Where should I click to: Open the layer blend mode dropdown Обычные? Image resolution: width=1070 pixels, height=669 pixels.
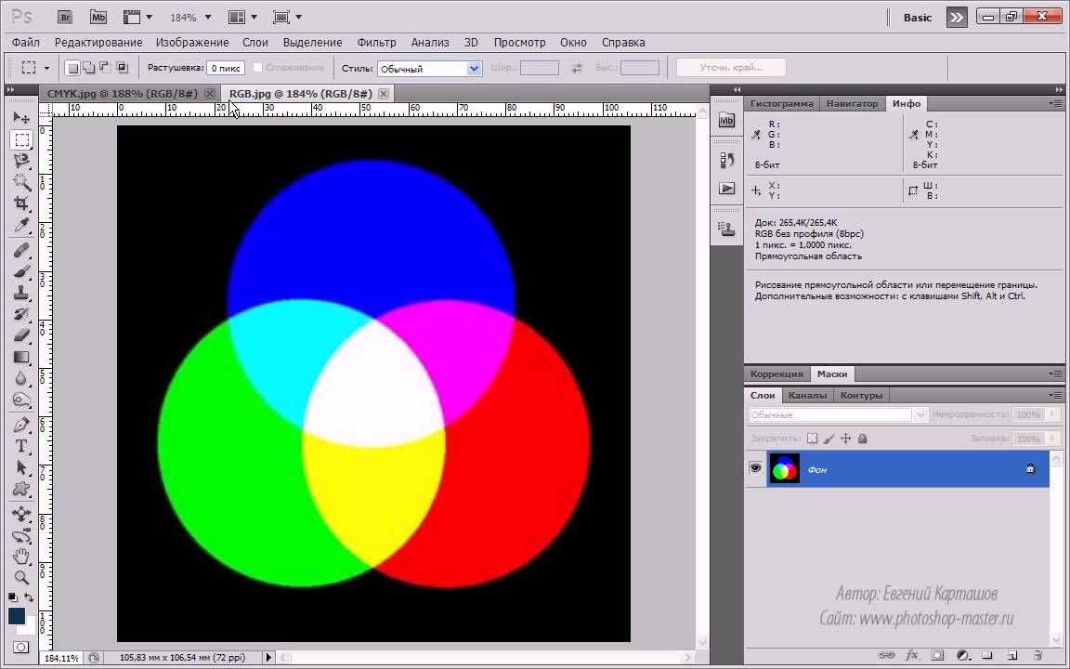point(837,414)
